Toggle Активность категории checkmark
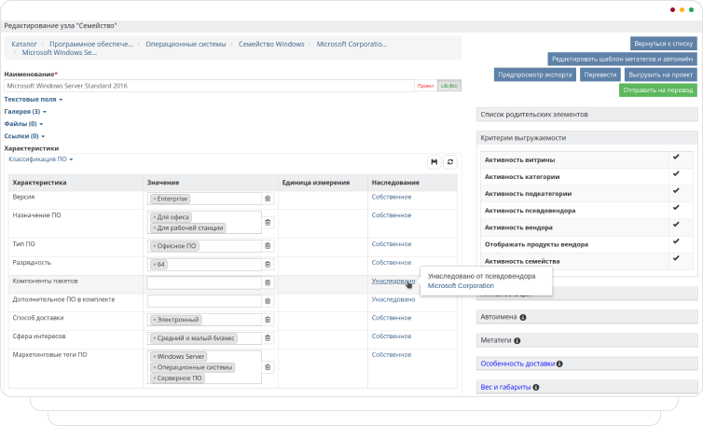The height and width of the screenshot is (426, 703). click(x=676, y=173)
